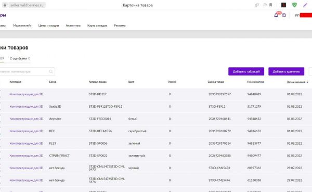Viewport: 312px width, 192px height.
Task: Click the comment bubble icon in address bar
Action: pos(265,5)
